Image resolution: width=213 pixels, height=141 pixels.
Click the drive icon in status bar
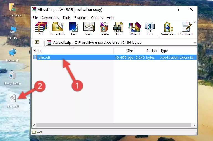[34, 132]
